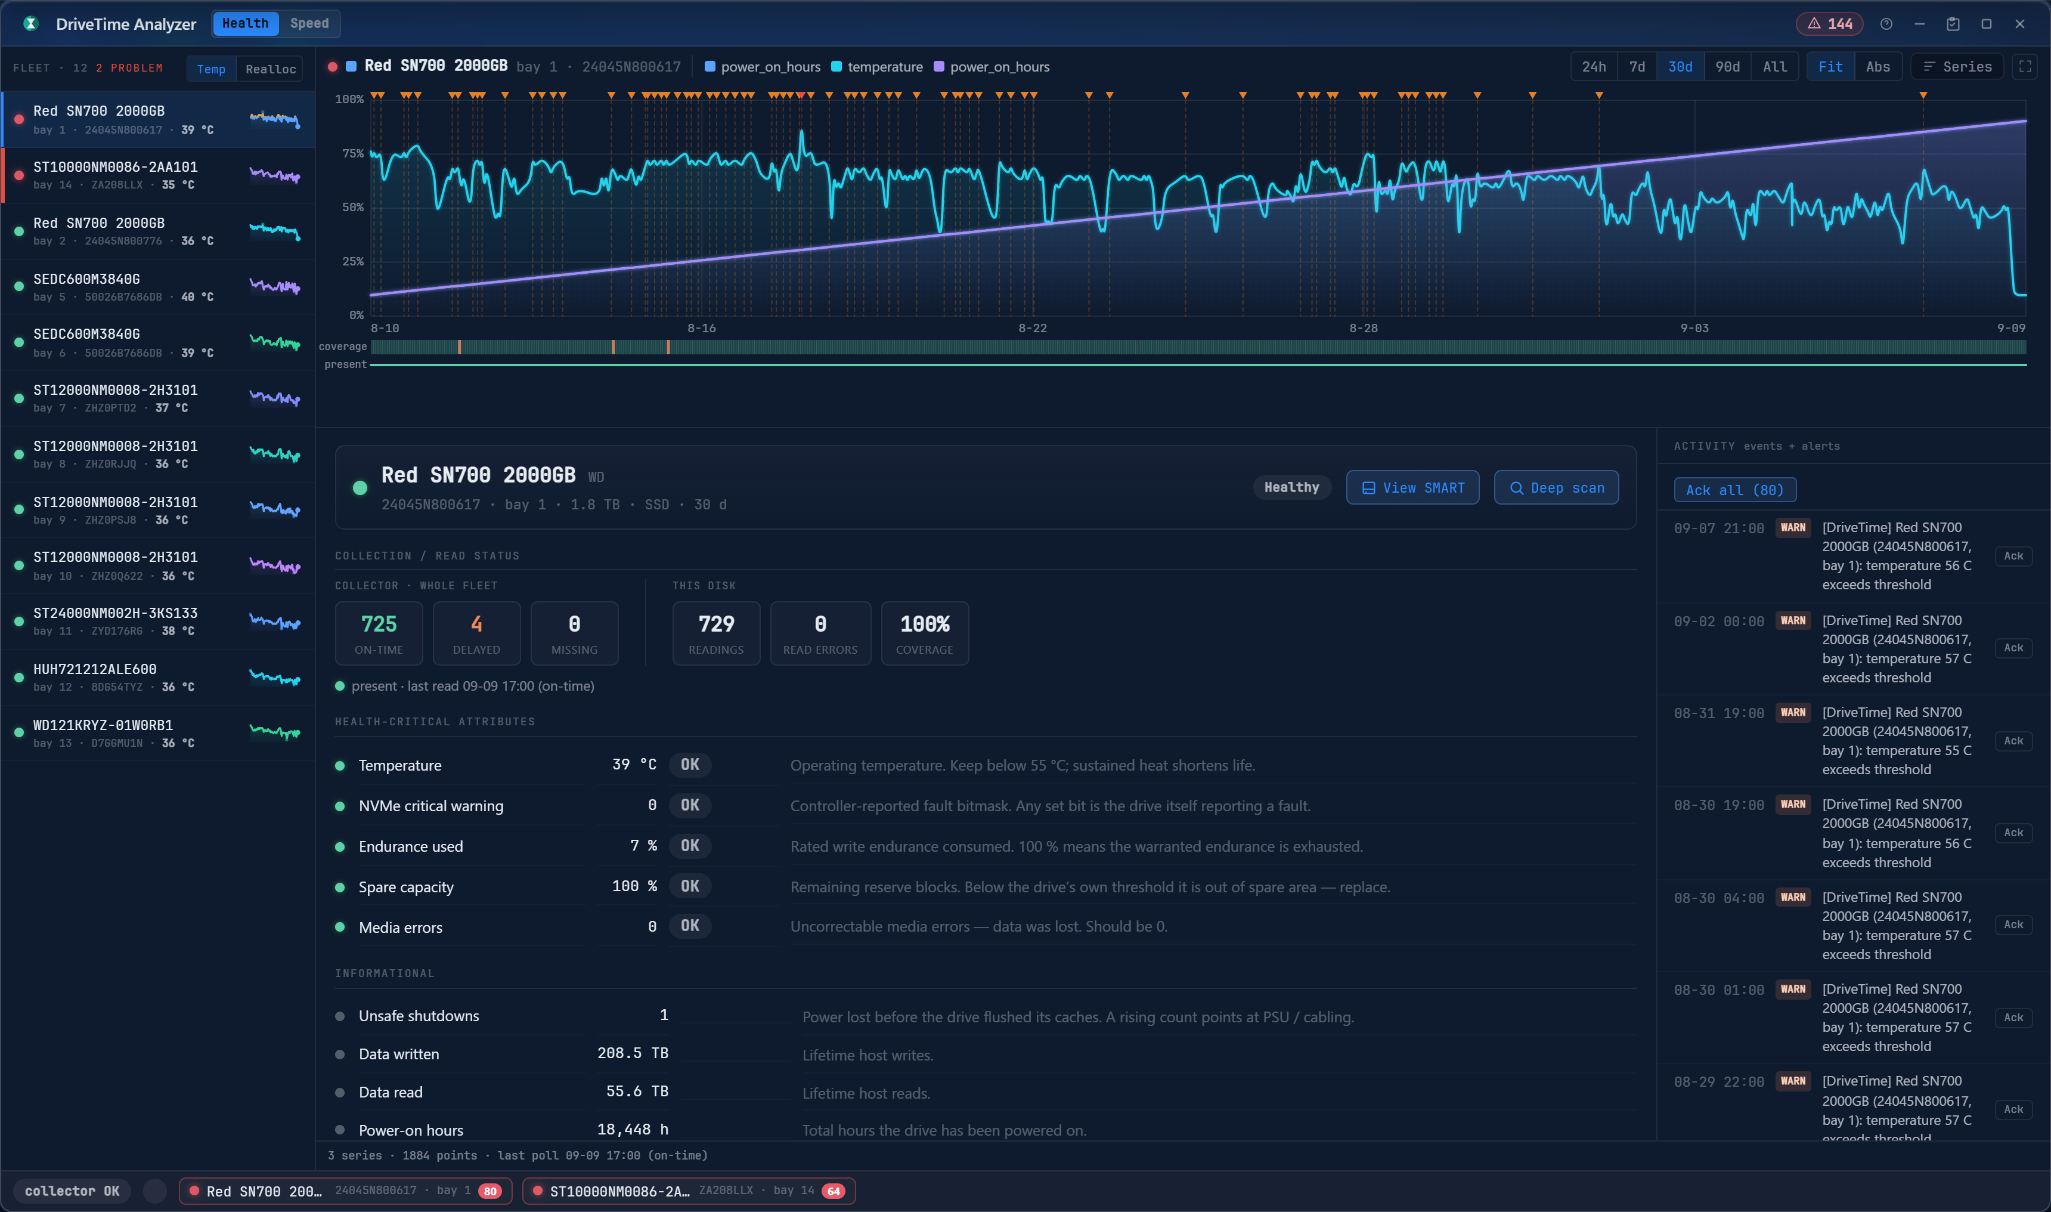2051x1212 pixels.
Task: Open the Series dropdown
Action: click(1956, 67)
